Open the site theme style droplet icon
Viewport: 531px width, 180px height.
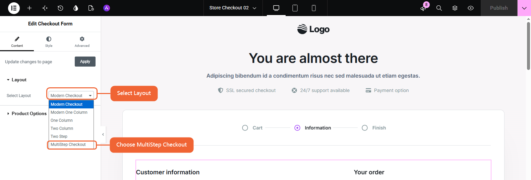click(x=76, y=8)
